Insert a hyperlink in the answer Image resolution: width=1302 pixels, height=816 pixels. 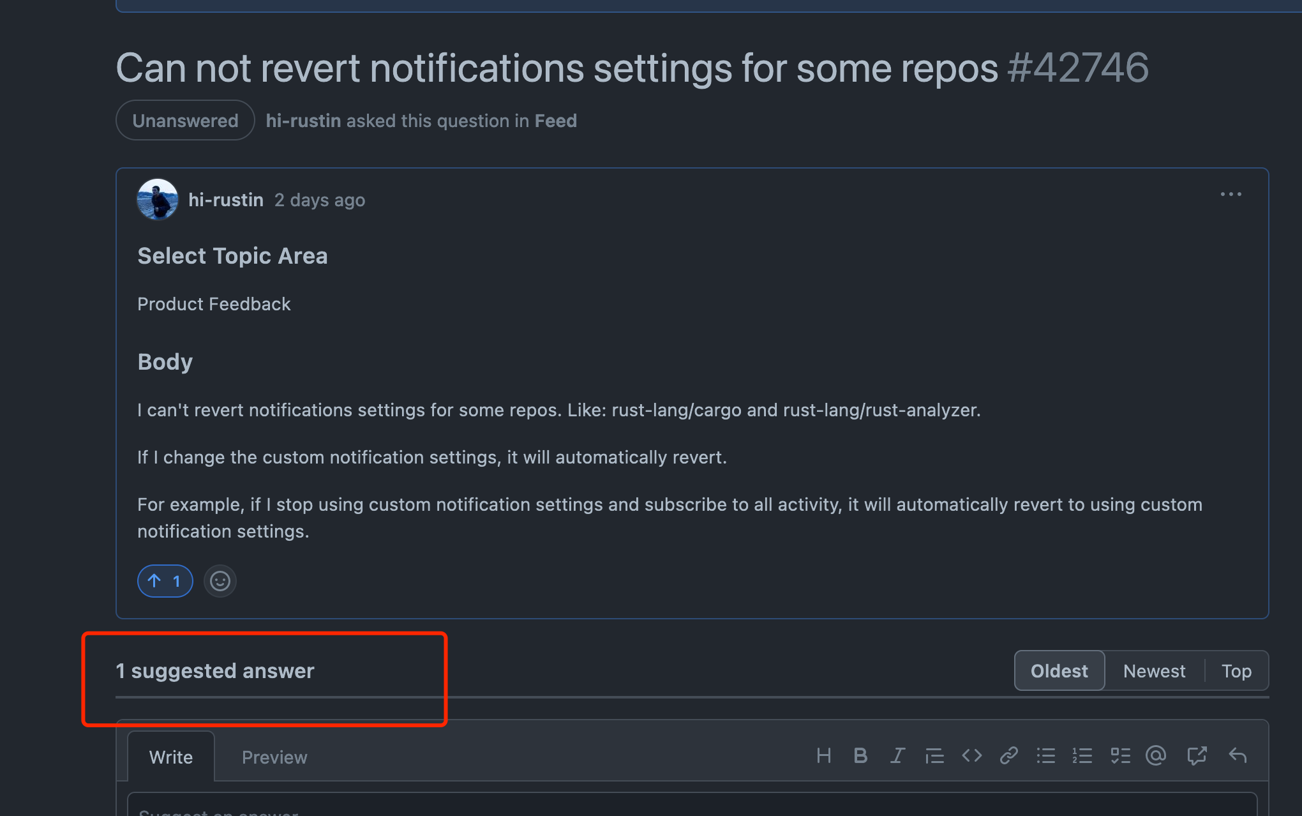pyautogui.click(x=1008, y=756)
